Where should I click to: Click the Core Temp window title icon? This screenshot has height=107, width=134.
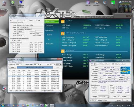(10, 15)
